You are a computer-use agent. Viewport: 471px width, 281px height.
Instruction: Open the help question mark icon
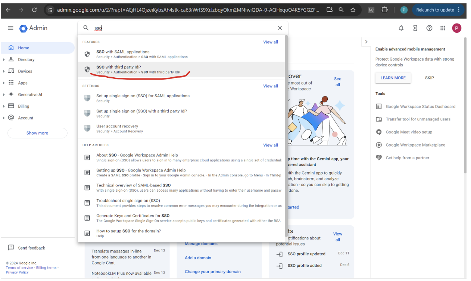[x=429, y=28]
